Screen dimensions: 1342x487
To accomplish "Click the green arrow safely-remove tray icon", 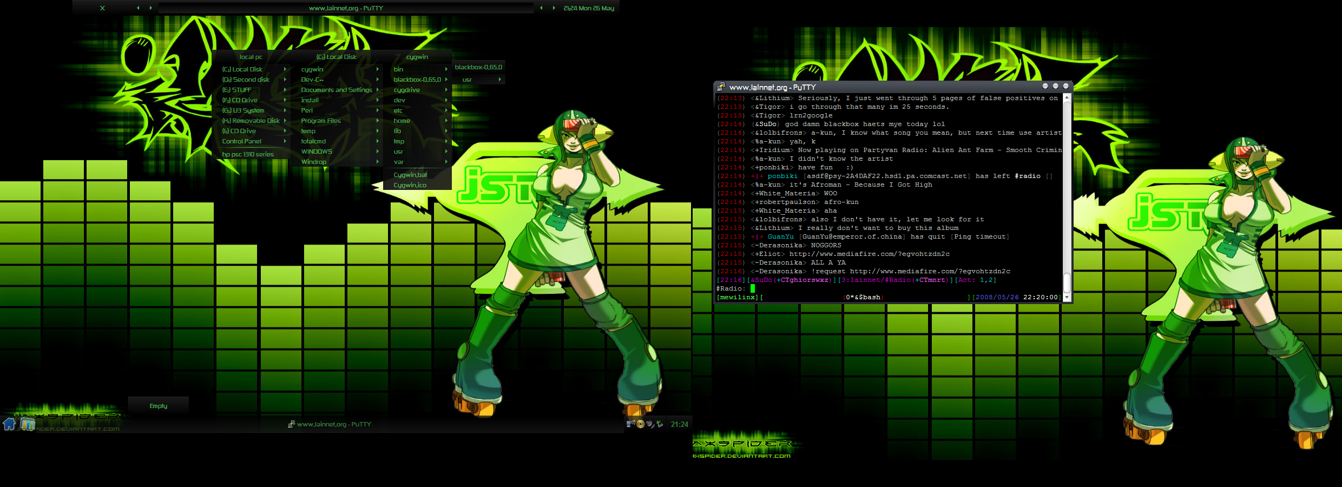I will (660, 424).
